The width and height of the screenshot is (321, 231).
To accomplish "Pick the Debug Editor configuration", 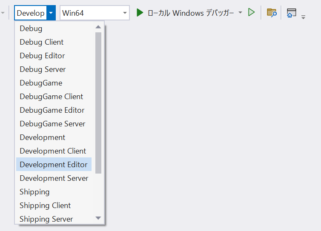I will [x=54, y=56].
